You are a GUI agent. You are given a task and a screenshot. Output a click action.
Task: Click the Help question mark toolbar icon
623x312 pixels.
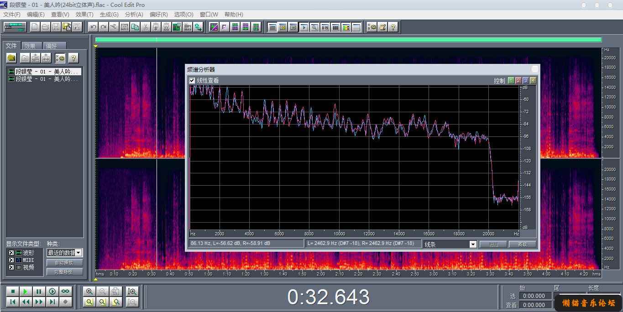pyautogui.click(x=393, y=27)
